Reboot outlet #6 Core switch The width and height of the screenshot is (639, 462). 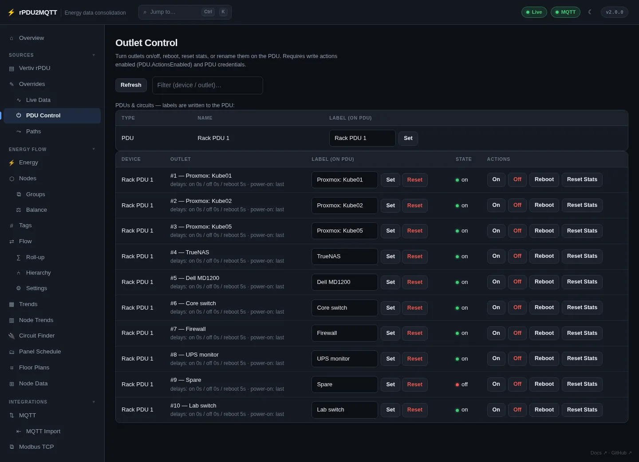pyautogui.click(x=544, y=307)
